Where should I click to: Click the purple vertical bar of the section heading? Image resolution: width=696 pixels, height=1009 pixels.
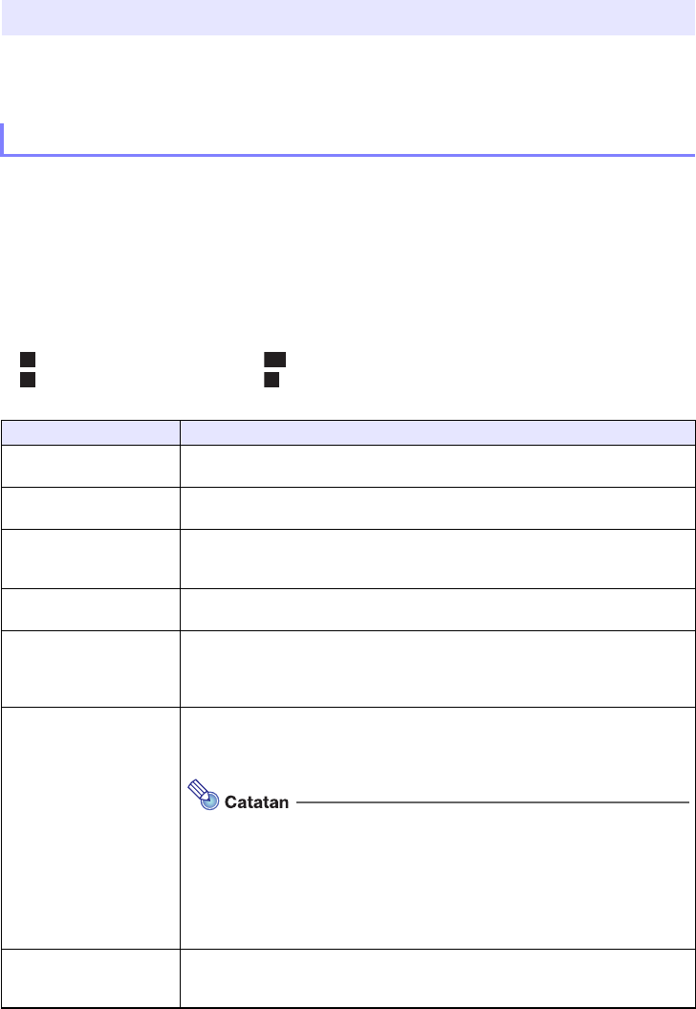coord(3,139)
